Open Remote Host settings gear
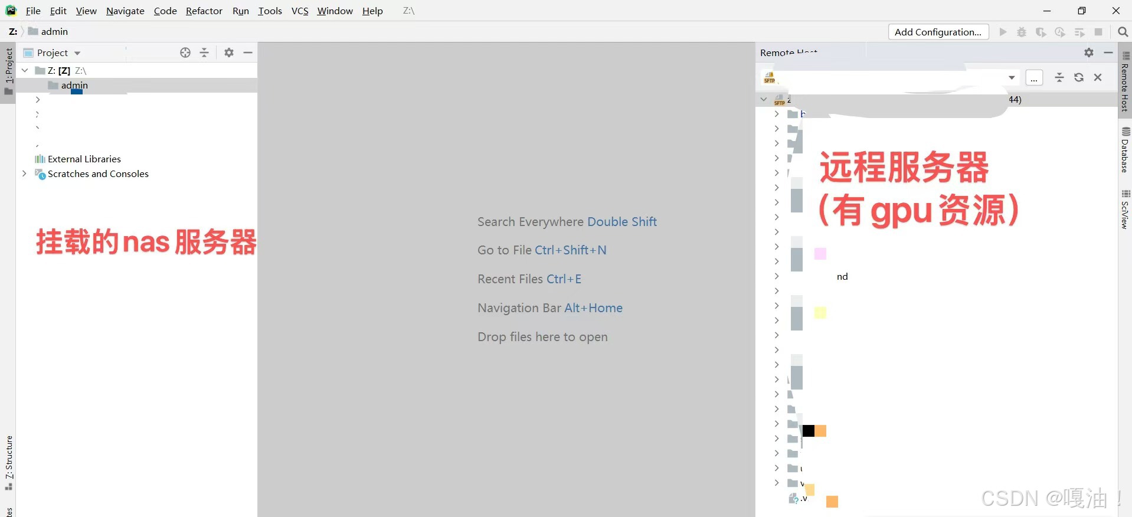1132x517 pixels. click(1089, 53)
